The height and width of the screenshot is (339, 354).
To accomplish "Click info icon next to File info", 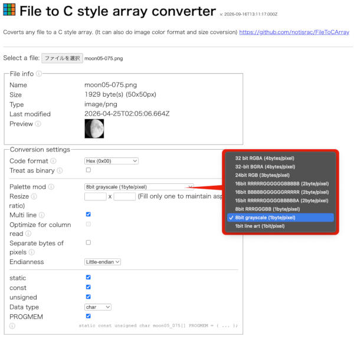I will pos(39,74).
